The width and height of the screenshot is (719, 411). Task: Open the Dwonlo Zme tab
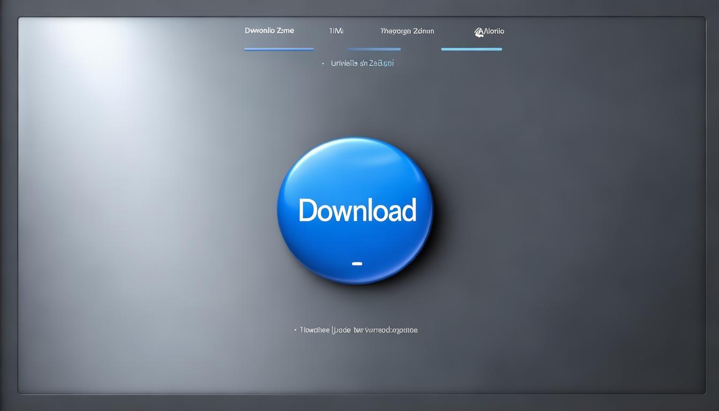click(269, 31)
